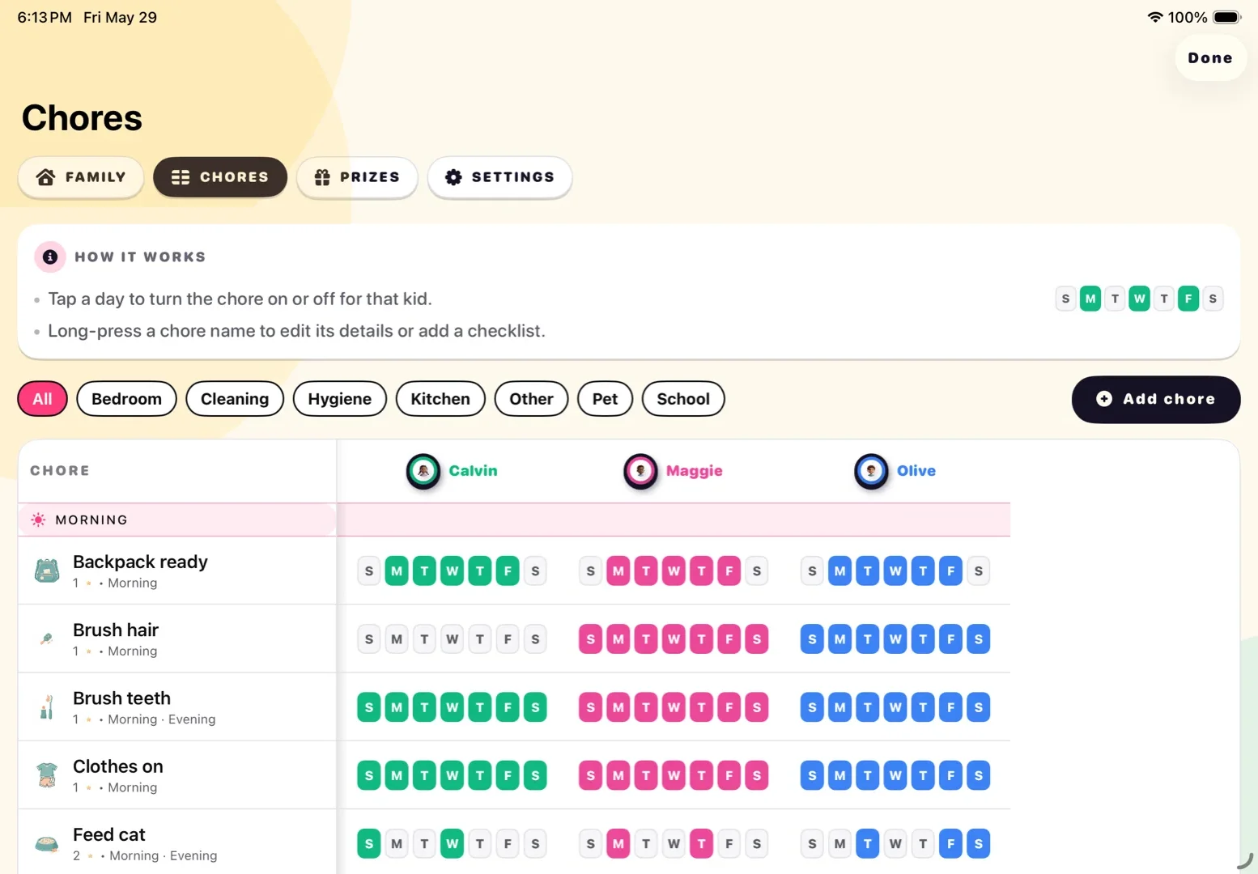
Task: Check the battery status icon
Action: (x=1227, y=17)
